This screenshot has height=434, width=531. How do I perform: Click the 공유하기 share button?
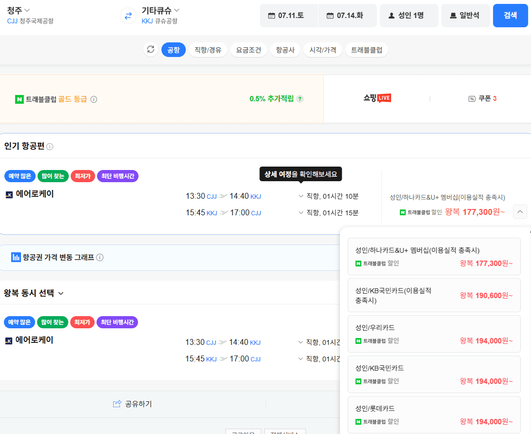[133, 404]
